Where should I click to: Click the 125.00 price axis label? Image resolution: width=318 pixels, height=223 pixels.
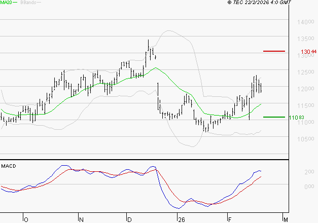click(306, 72)
